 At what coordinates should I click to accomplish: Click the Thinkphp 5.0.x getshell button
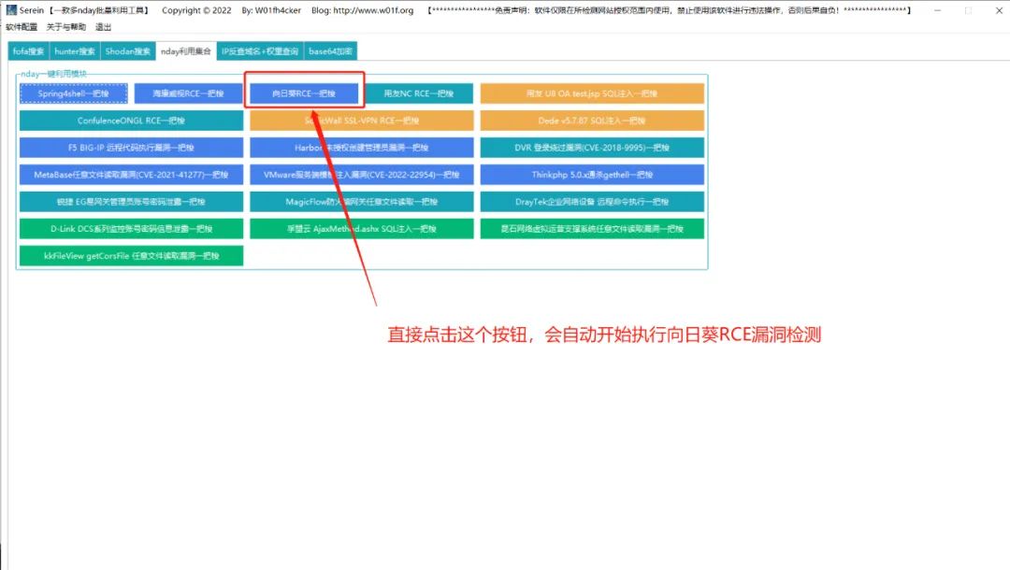tap(592, 175)
